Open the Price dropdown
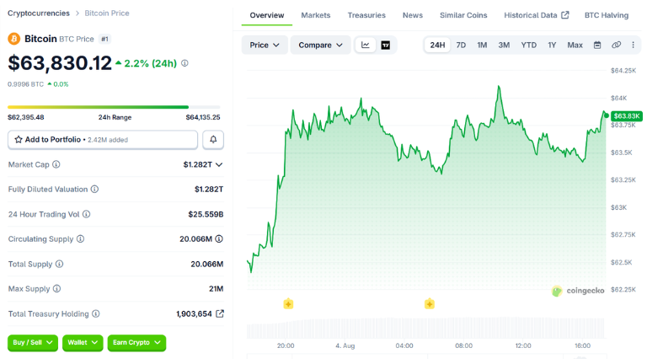 pyautogui.click(x=265, y=45)
